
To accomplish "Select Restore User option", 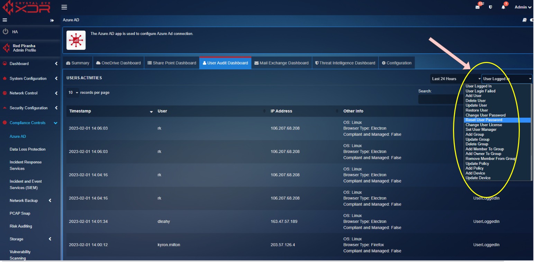I will point(497,110).
